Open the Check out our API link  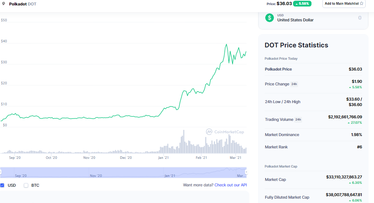[231, 185]
